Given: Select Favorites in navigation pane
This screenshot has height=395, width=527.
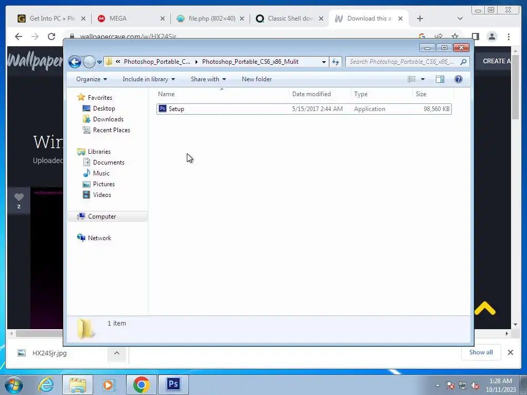Looking at the screenshot, I should click(x=100, y=98).
